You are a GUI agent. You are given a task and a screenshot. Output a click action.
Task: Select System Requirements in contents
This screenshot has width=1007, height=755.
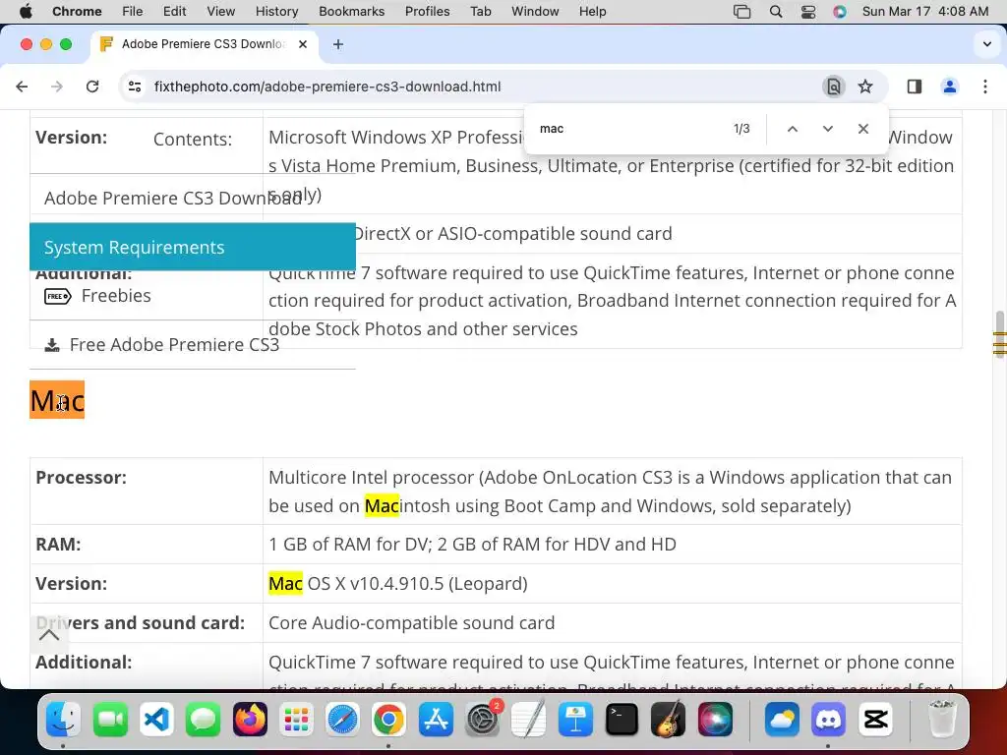[x=192, y=247]
